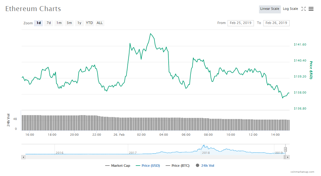Click the navigator scrollbar right arrow
This screenshot has height=176, width=321.
(x=288, y=157)
